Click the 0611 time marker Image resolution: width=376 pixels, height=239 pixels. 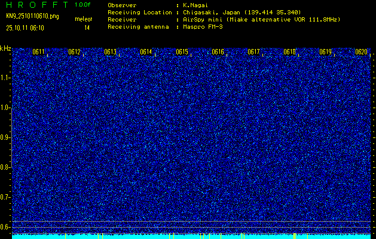[38, 52]
